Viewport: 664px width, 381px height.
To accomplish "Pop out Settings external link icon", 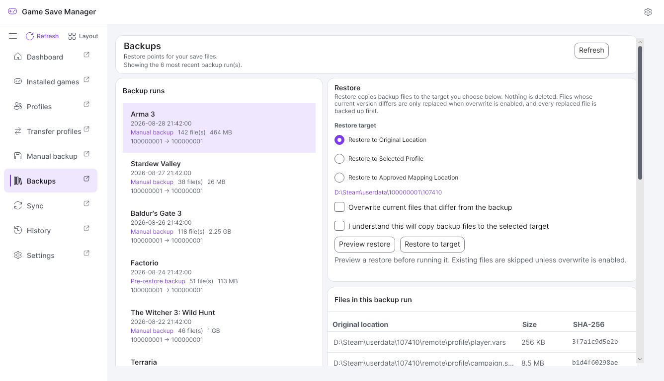I will click(x=86, y=253).
